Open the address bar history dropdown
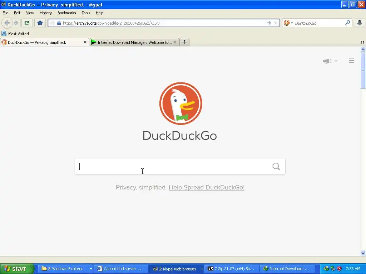 pyautogui.click(x=276, y=23)
